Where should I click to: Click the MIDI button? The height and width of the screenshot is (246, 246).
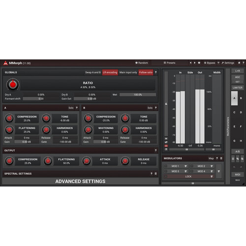pos(238,175)
